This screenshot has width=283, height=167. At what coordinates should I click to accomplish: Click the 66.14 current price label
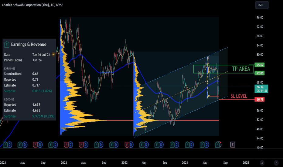point(261,89)
